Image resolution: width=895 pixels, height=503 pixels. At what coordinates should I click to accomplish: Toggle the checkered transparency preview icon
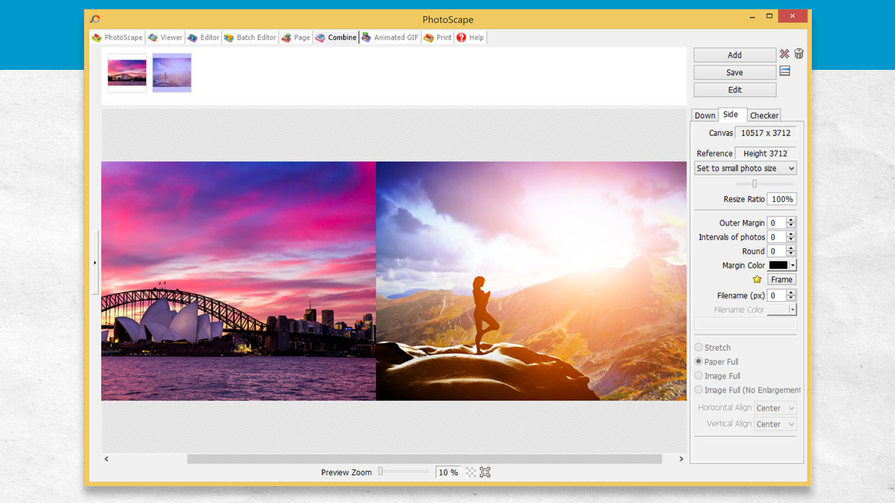click(471, 472)
